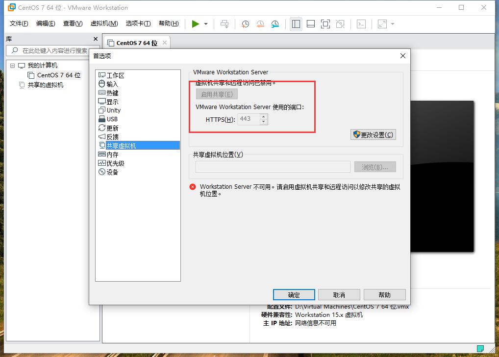This screenshot has width=499, height=357.
Task: Close the CentOS 7 64 位 tab
Action: (165, 43)
